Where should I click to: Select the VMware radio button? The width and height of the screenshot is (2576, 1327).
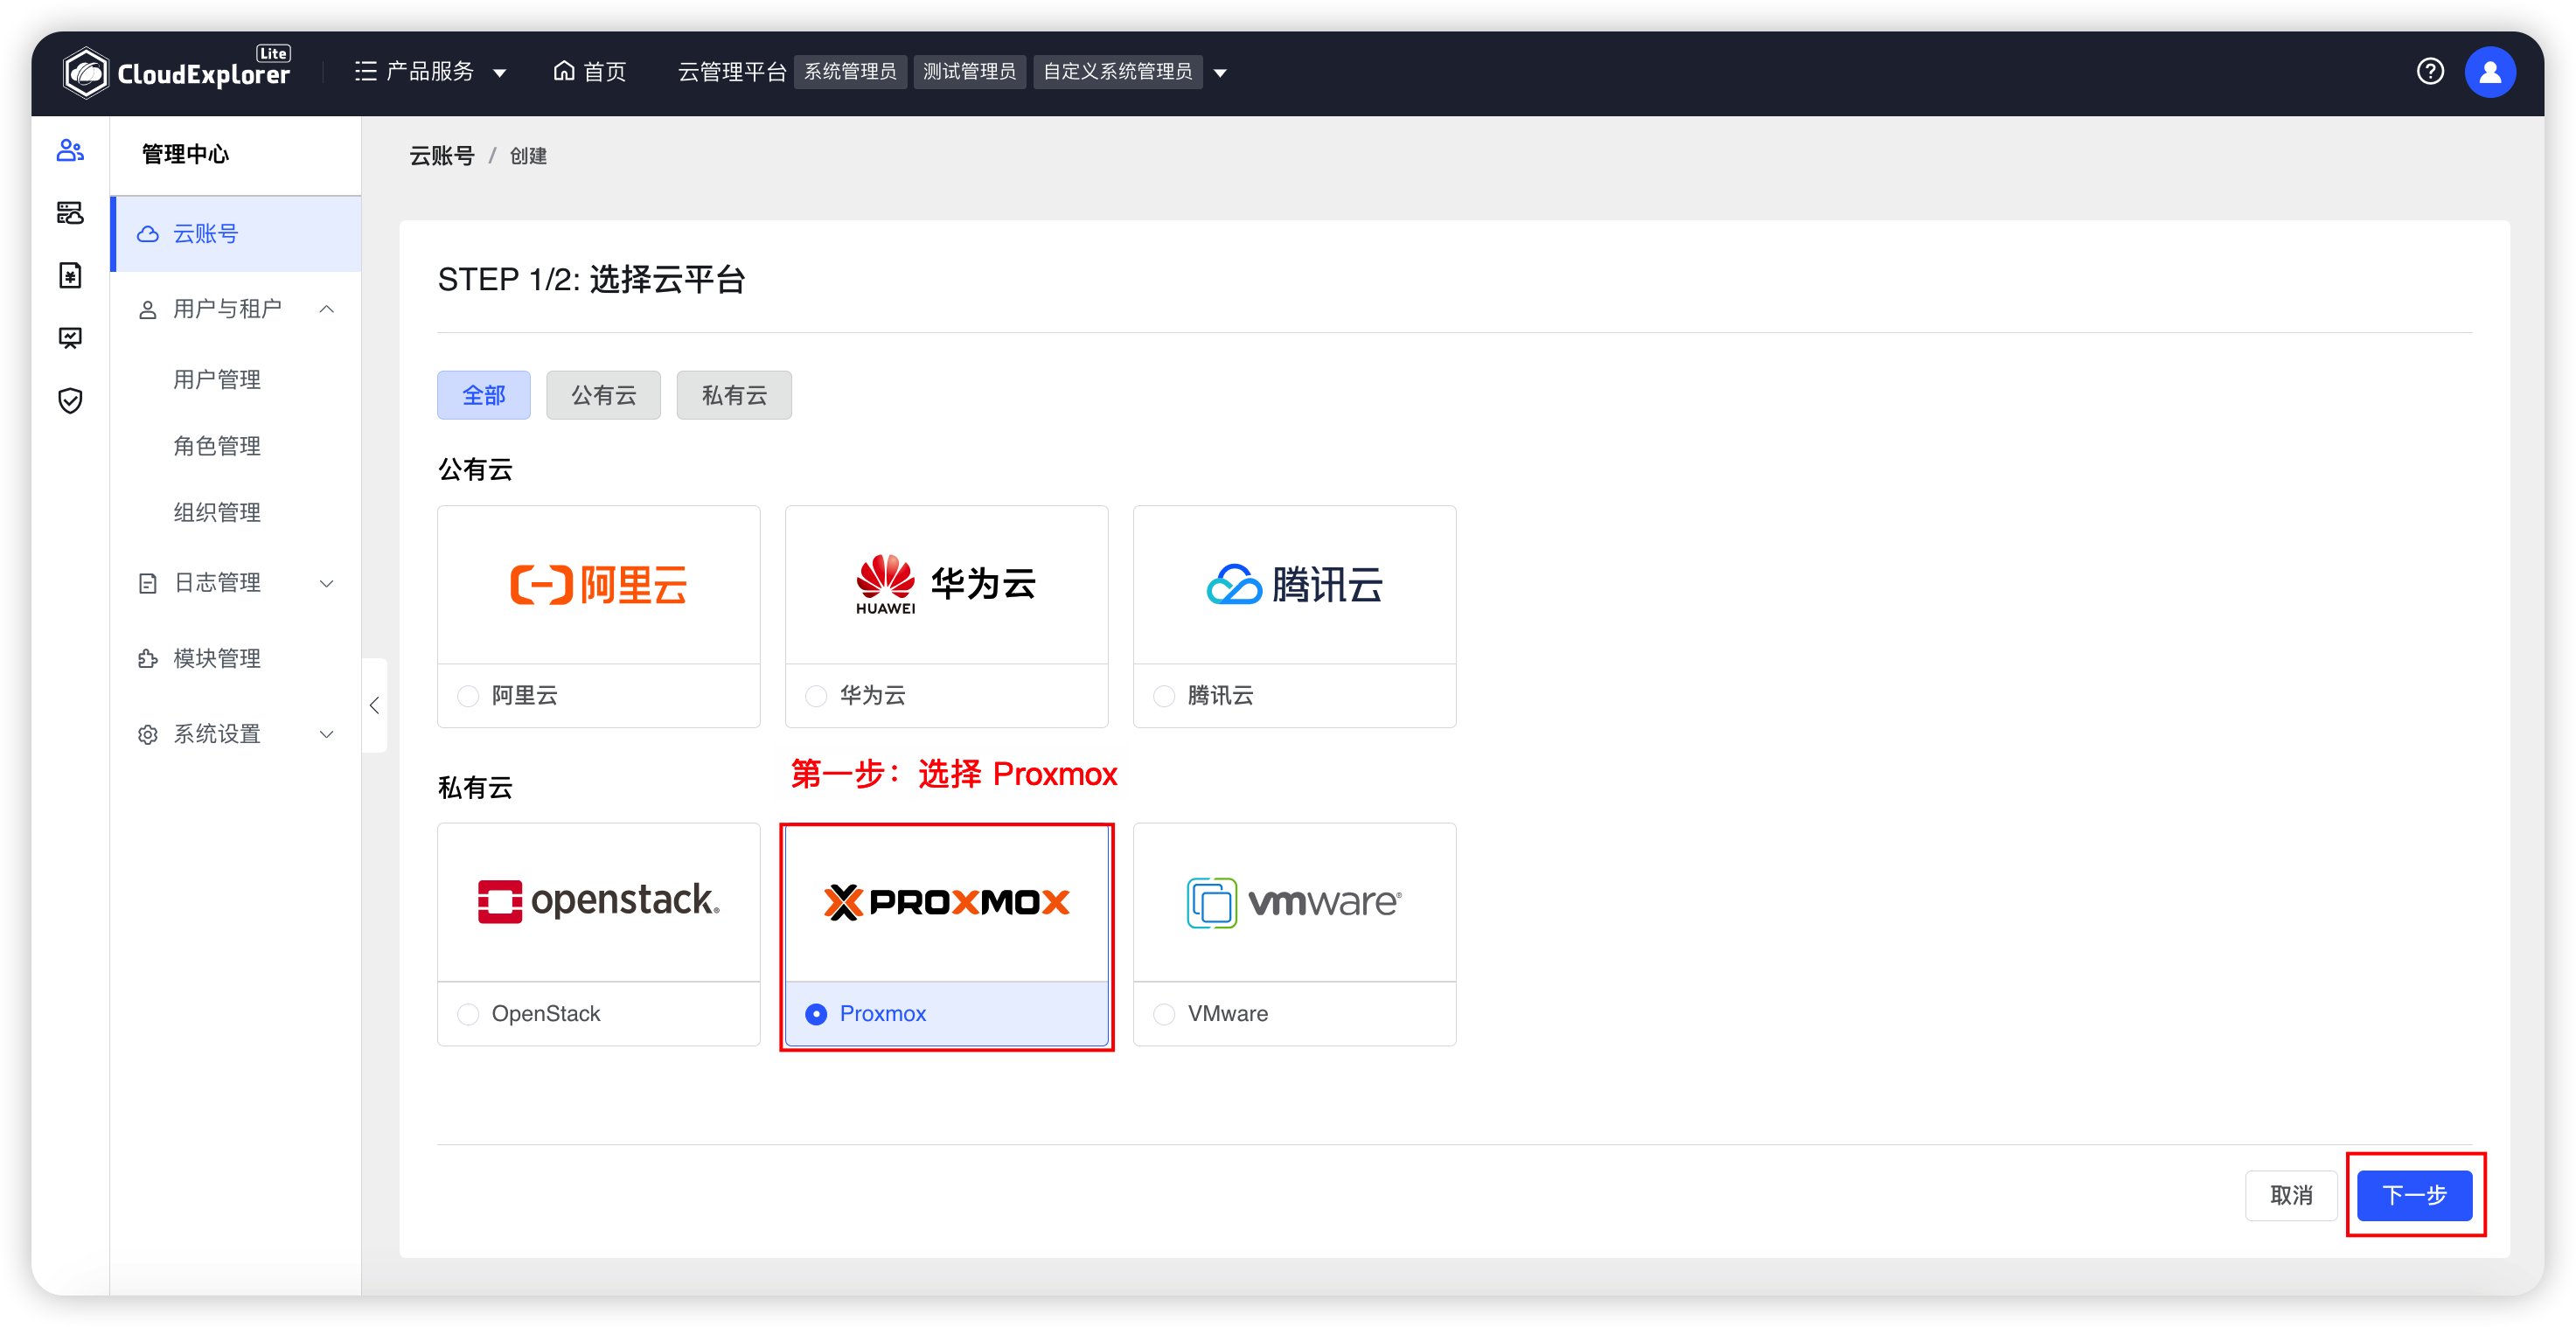[1164, 1014]
